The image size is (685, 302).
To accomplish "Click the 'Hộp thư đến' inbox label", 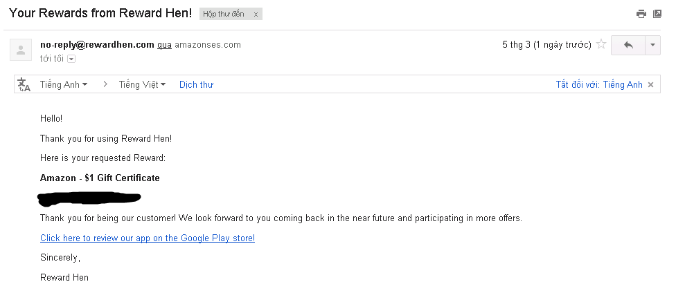I will 223,15.
